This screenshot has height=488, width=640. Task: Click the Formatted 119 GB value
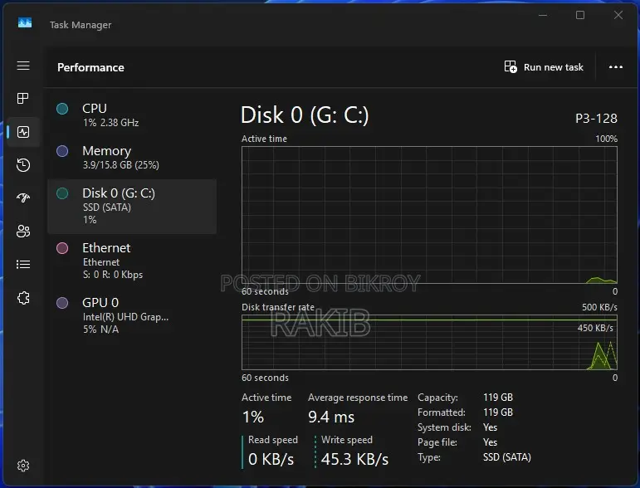498,412
